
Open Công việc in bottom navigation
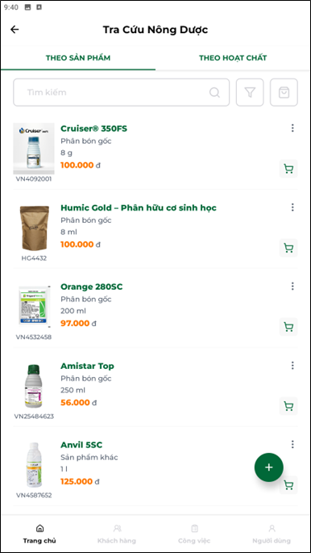pos(194,534)
